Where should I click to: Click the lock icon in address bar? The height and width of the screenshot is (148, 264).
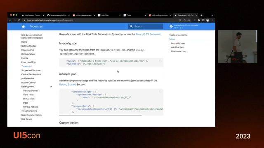tap(24, 20)
